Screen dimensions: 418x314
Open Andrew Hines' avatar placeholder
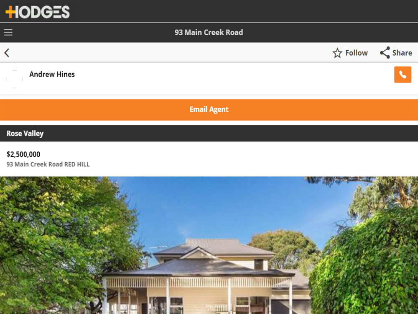click(x=15, y=79)
